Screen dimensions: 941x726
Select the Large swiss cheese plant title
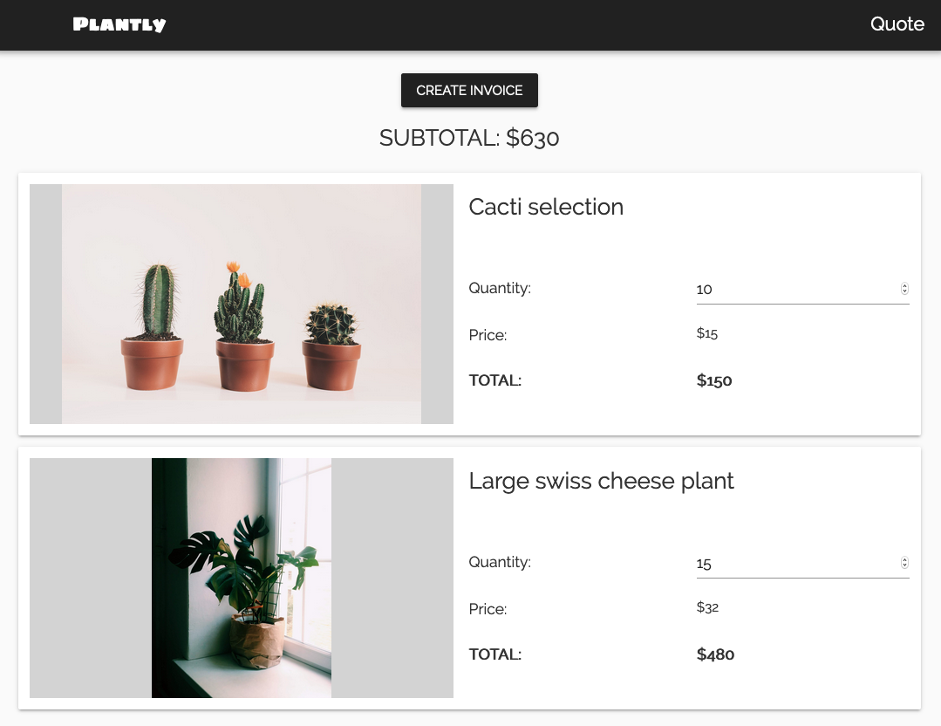pos(601,481)
